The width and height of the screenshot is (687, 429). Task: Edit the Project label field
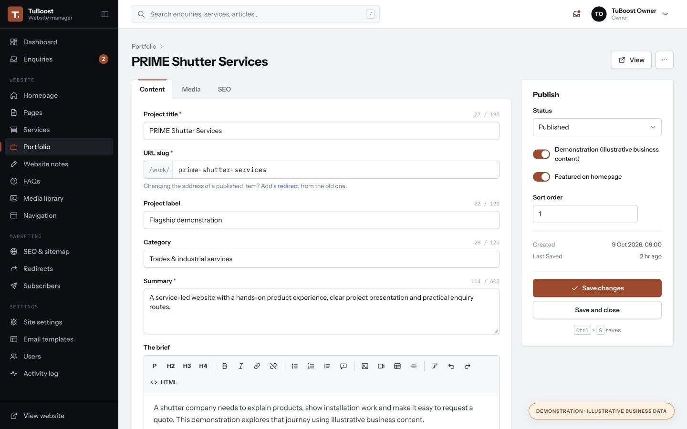pos(322,220)
